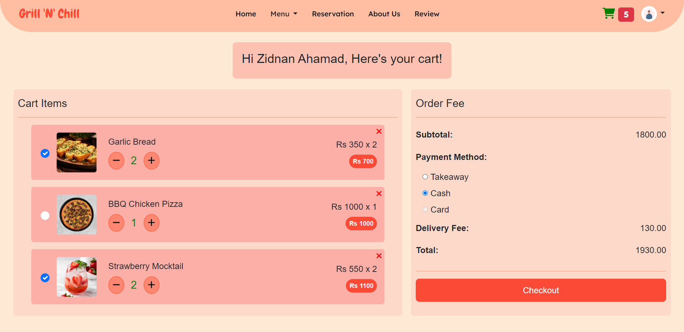Select the Takeaway payment option
This screenshot has width=684, height=332.
[425, 177]
